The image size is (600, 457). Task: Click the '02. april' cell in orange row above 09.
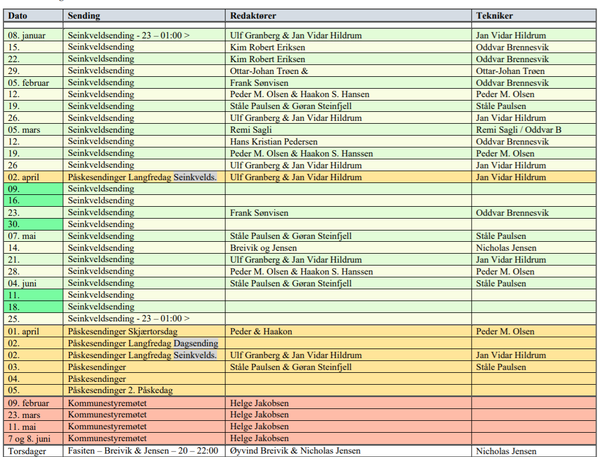[x=33, y=177]
